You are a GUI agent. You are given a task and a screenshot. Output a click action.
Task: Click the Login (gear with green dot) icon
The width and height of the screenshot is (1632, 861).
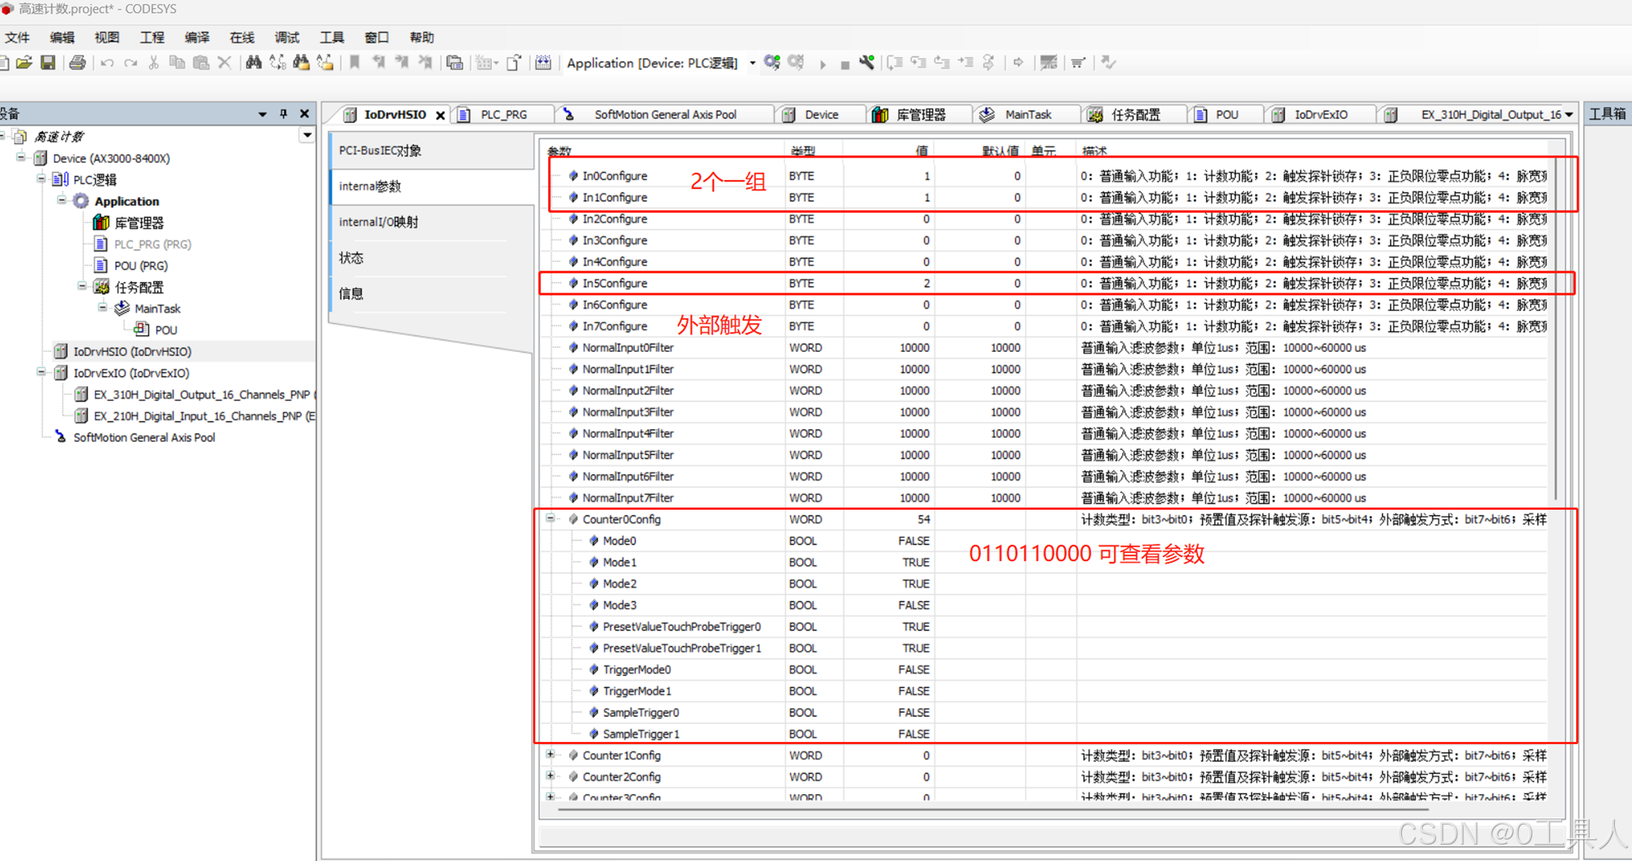[772, 63]
